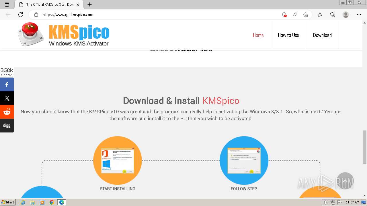Click the volume speaker tray icon
Viewport: 367px width, 206px height.
[326, 202]
